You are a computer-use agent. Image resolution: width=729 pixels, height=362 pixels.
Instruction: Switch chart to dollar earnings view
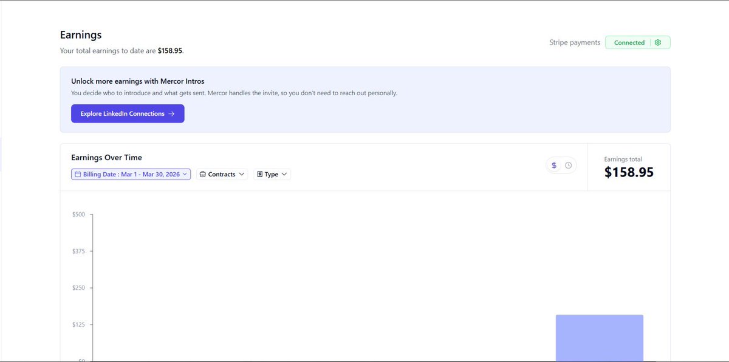click(x=554, y=166)
